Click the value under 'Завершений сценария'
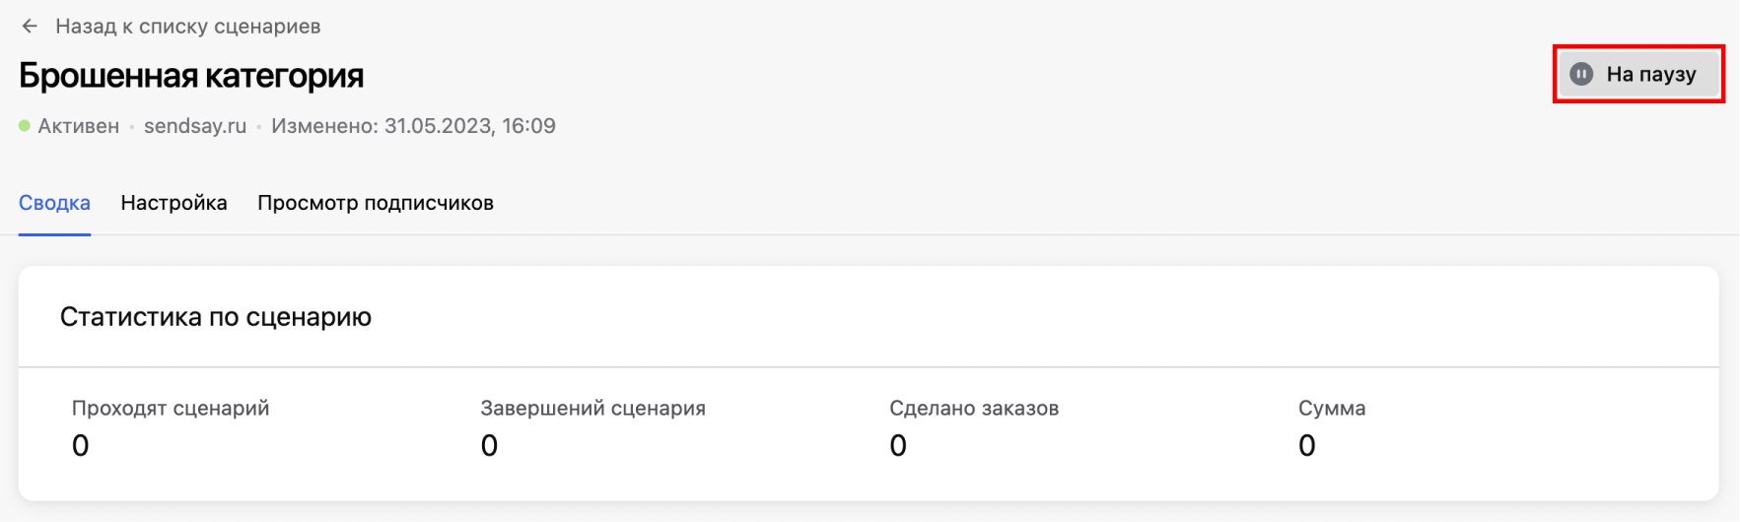 point(489,446)
